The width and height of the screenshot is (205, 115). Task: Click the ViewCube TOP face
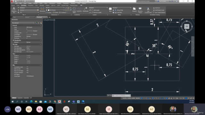(x=186, y=27)
